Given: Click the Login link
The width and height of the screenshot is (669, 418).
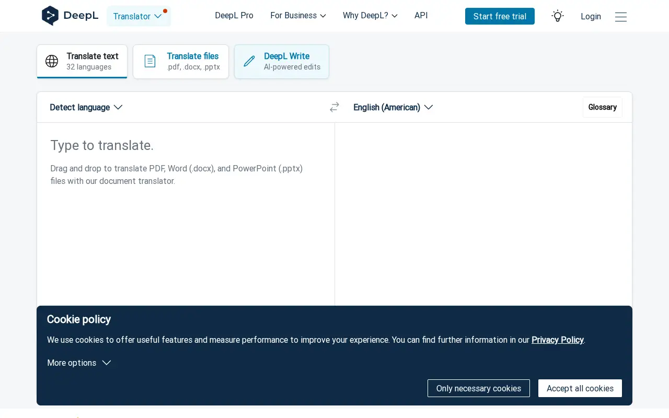Looking at the screenshot, I should pyautogui.click(x=591, y=17).
